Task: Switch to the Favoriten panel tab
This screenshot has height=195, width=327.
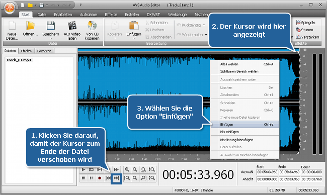Action: [x=44, y=51]
